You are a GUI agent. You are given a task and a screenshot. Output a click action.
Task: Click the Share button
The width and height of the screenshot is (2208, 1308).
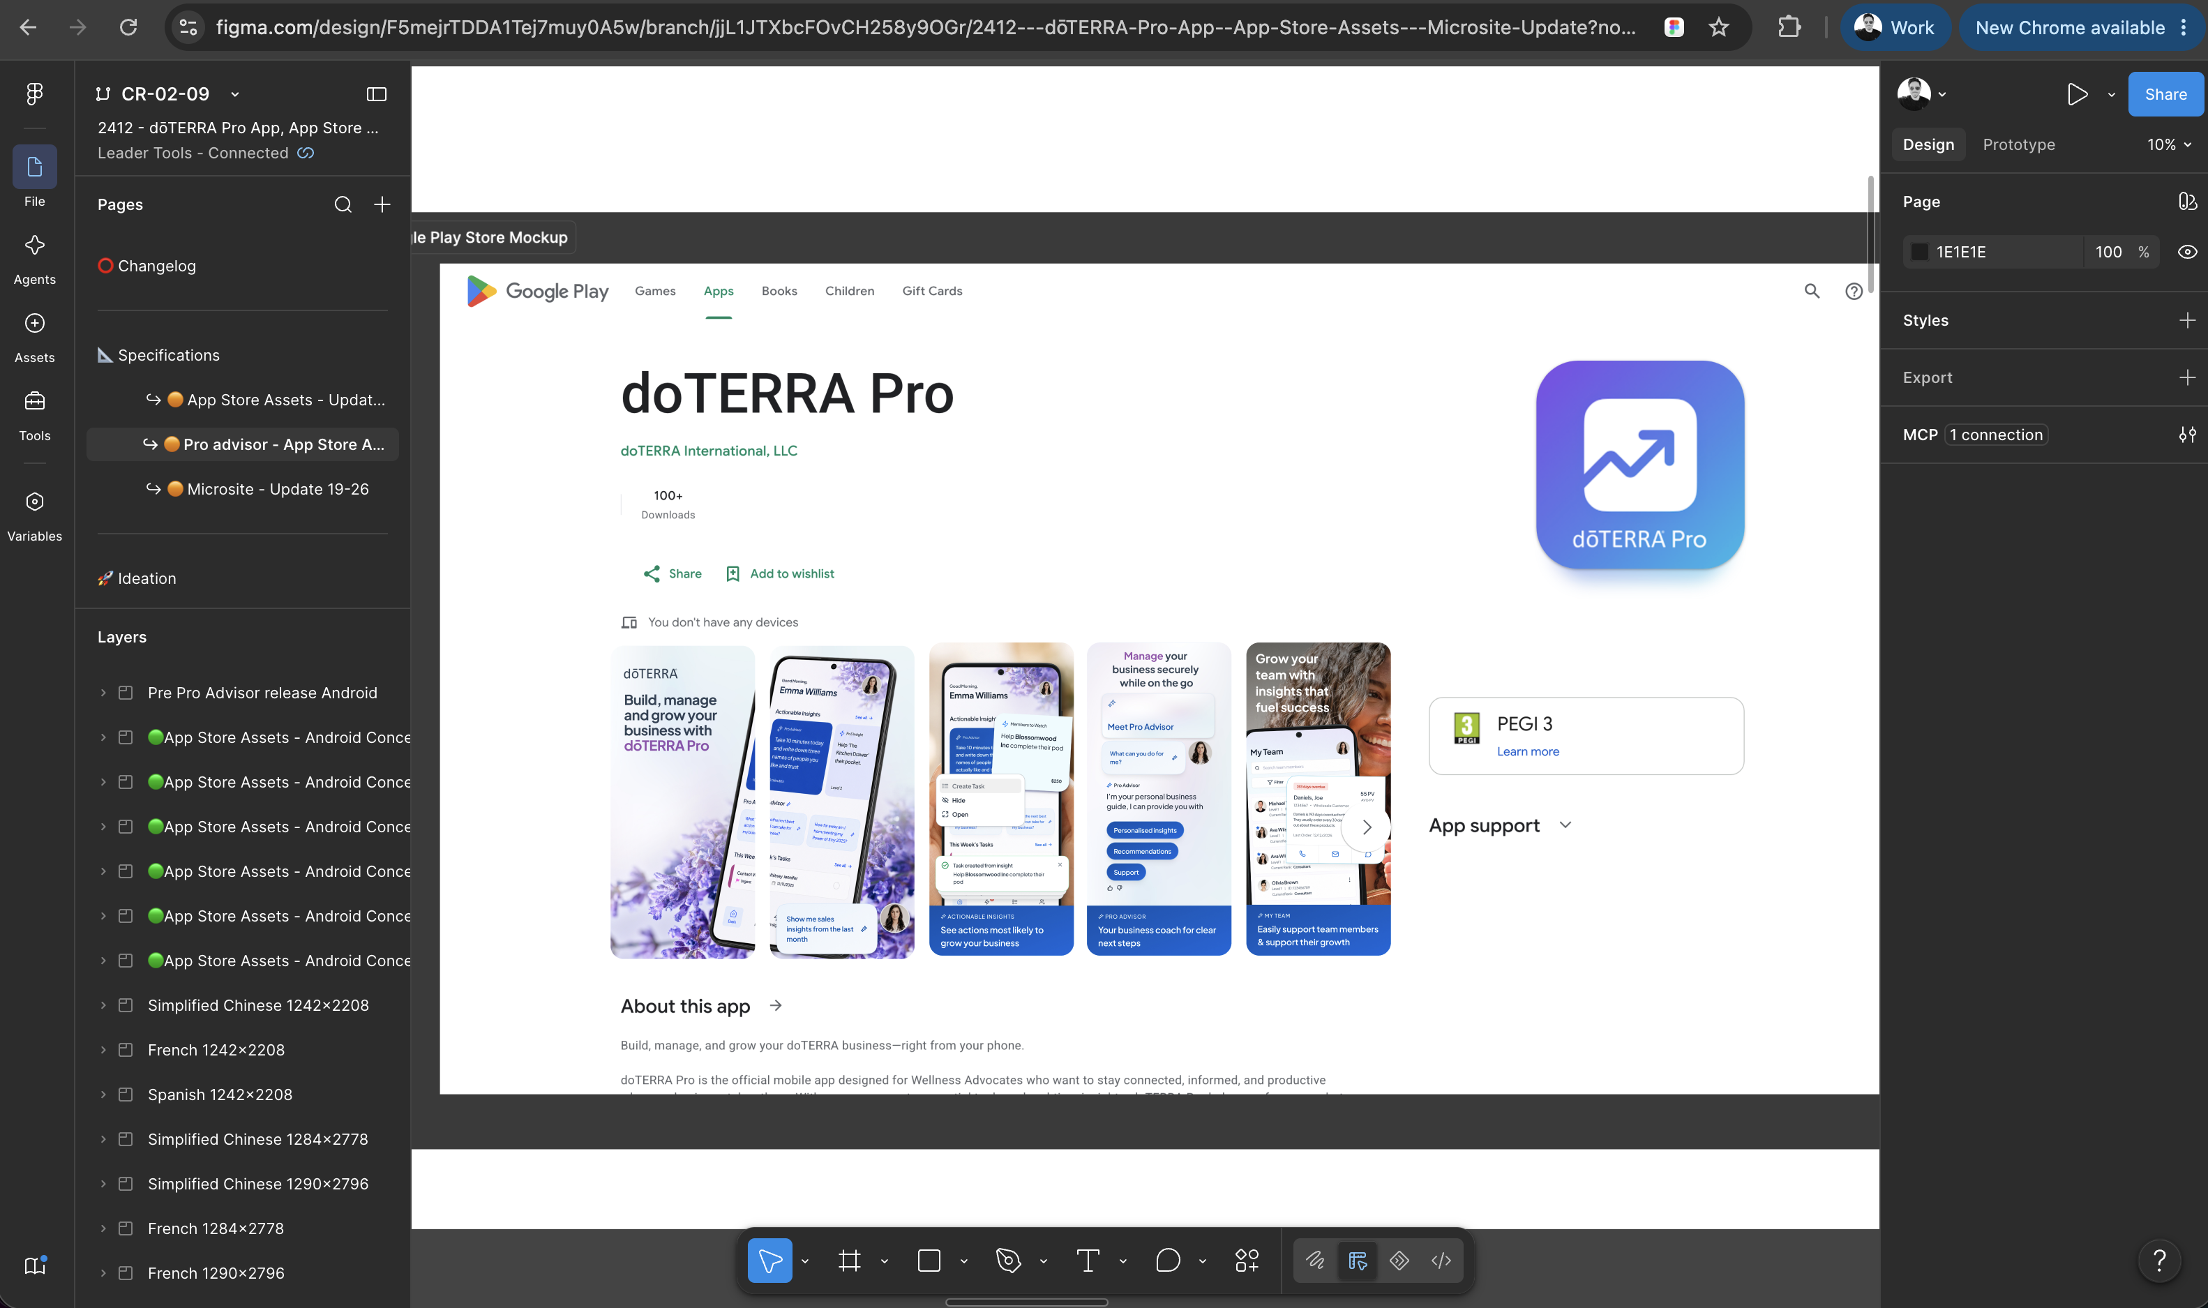[2165, 94]
